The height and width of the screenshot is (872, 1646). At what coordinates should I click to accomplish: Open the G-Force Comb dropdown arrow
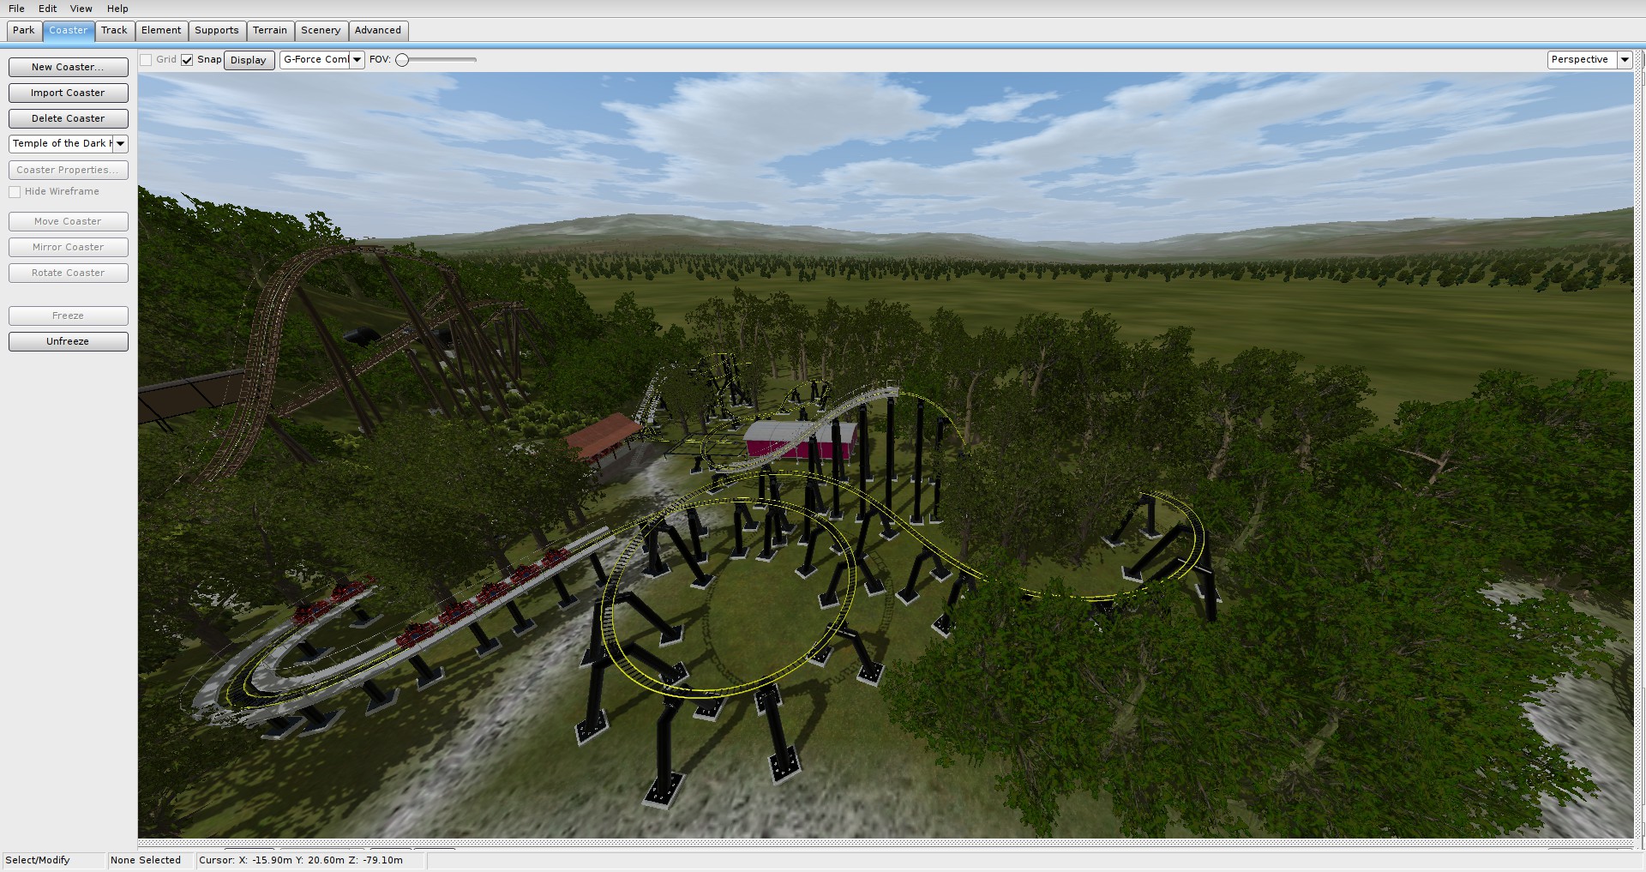pos(357,60)
